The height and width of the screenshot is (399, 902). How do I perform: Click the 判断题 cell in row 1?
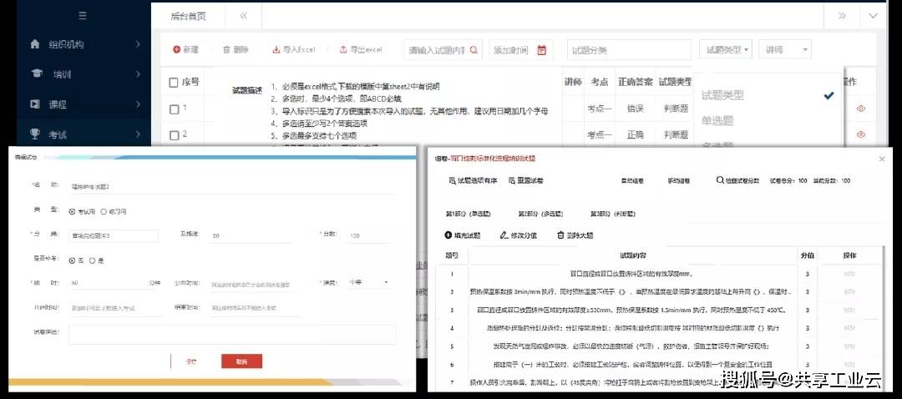pyautogui.click(x=676, y=108)
